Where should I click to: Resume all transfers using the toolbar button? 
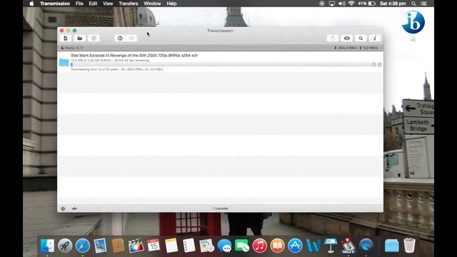pyautogui.click(x=131, y=38)
